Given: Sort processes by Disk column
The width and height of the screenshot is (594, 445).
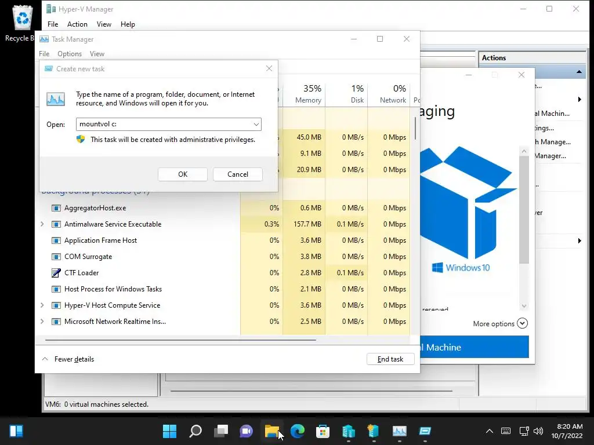Looking at the screenshot, I should click(x=347, y=94).
